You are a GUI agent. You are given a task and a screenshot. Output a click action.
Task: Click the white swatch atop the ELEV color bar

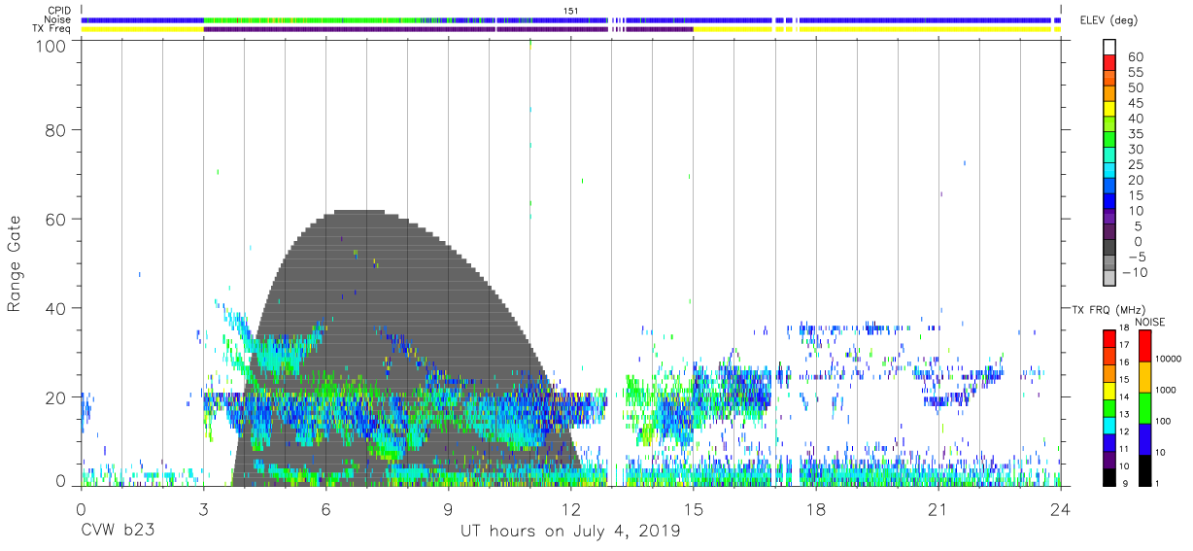coord(1109,49)
